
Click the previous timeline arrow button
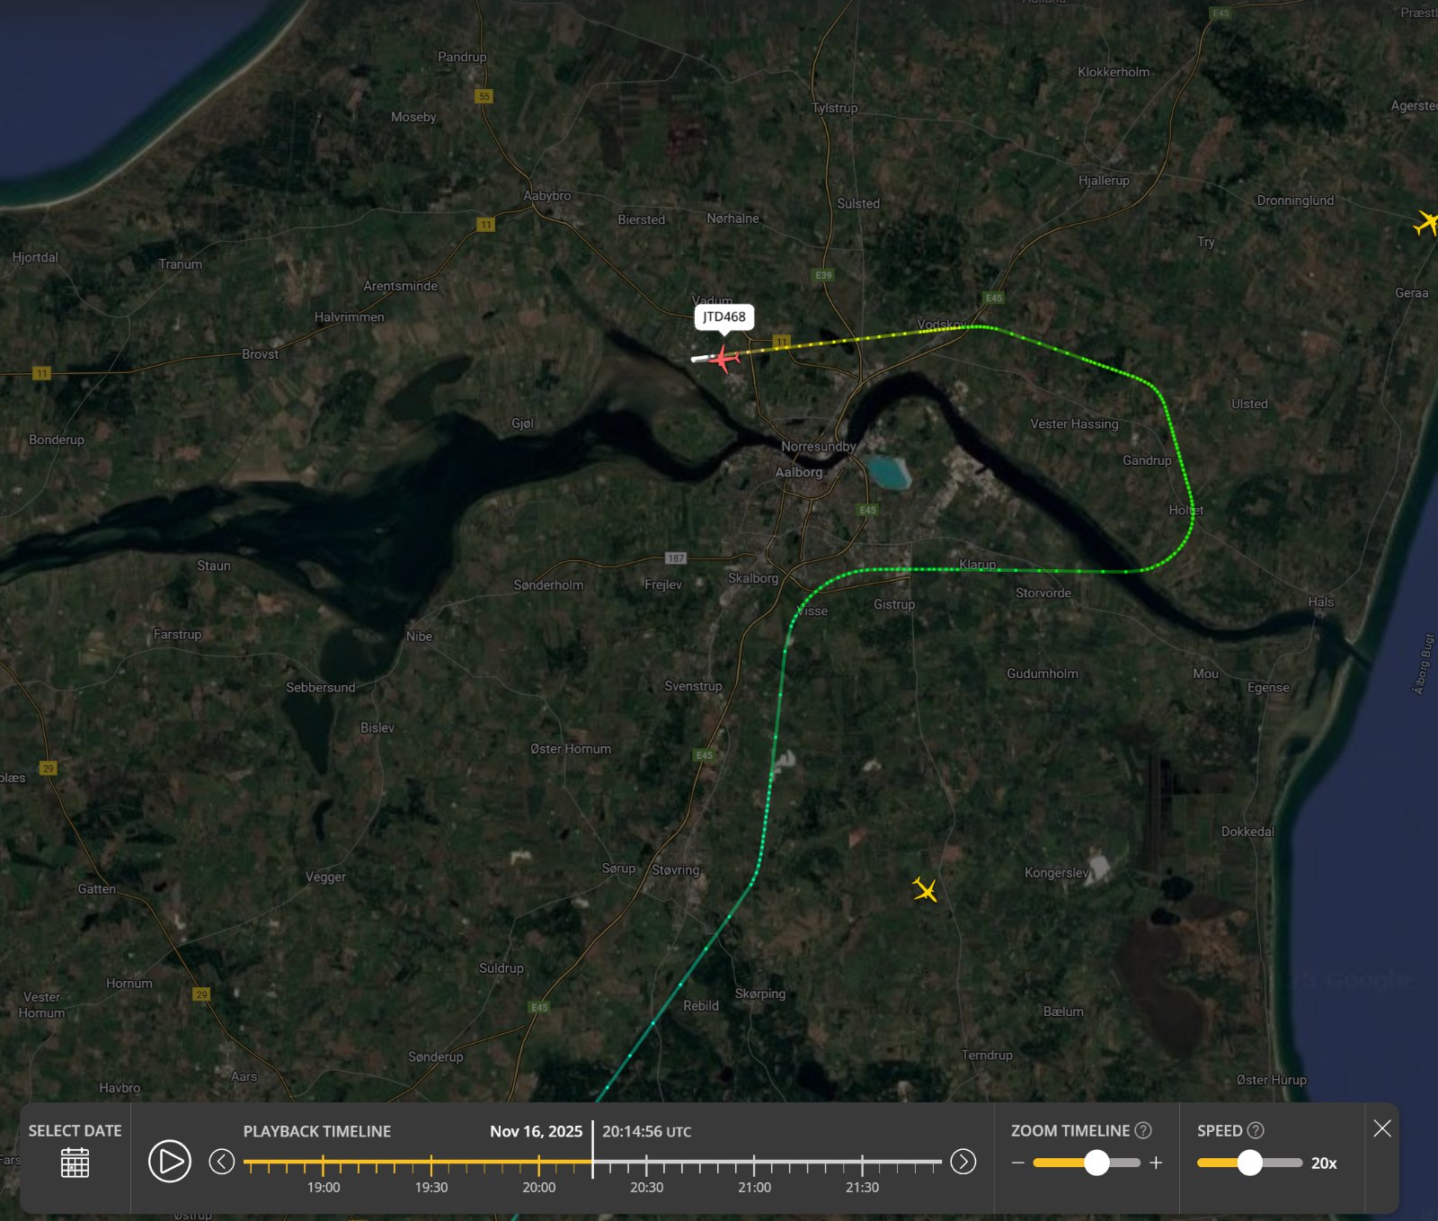(x=222, y=1162)
